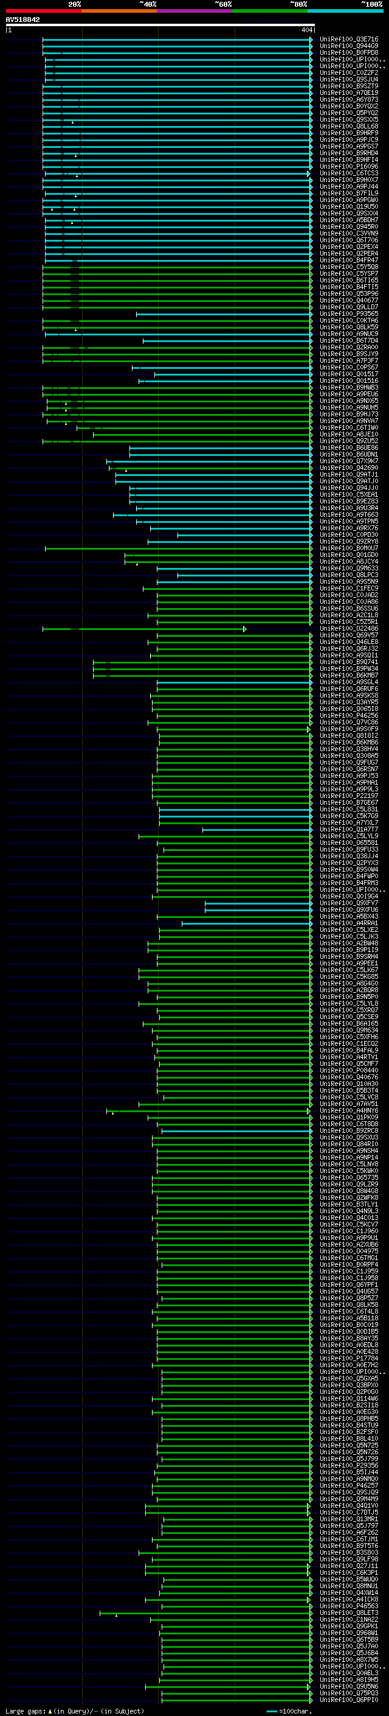Select hit label UniRef100_A9SGL4
389x1716 pixels.
[349, 682]
